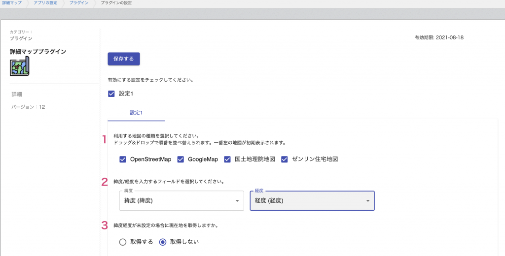
Task: Toggle the OpenStreetMap checkbox
Action: (x=123, y=159)
